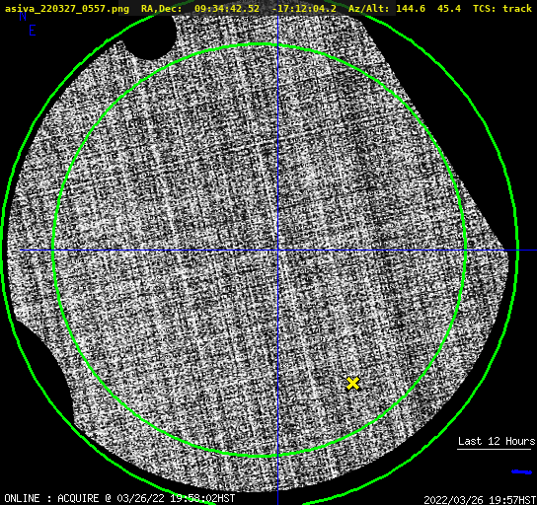Click the TCS: track status text
This screenshot has width=537, height=505.
[502, 8]
